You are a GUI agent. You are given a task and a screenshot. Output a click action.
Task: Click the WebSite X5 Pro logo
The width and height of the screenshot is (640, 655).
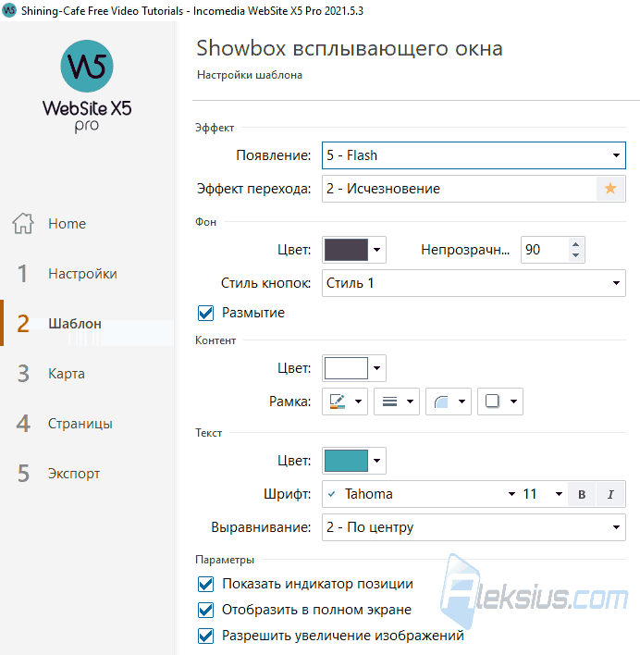click(x=87, y=86)
